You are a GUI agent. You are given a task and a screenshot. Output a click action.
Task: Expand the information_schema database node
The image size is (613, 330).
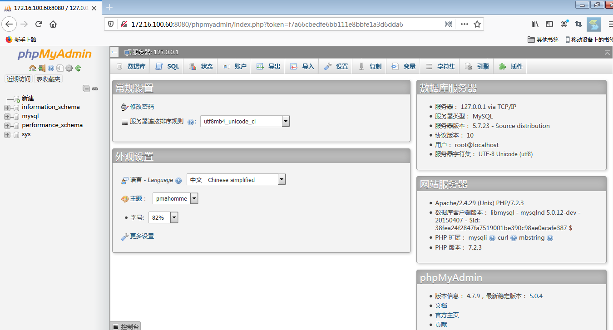tap(7, 108)
